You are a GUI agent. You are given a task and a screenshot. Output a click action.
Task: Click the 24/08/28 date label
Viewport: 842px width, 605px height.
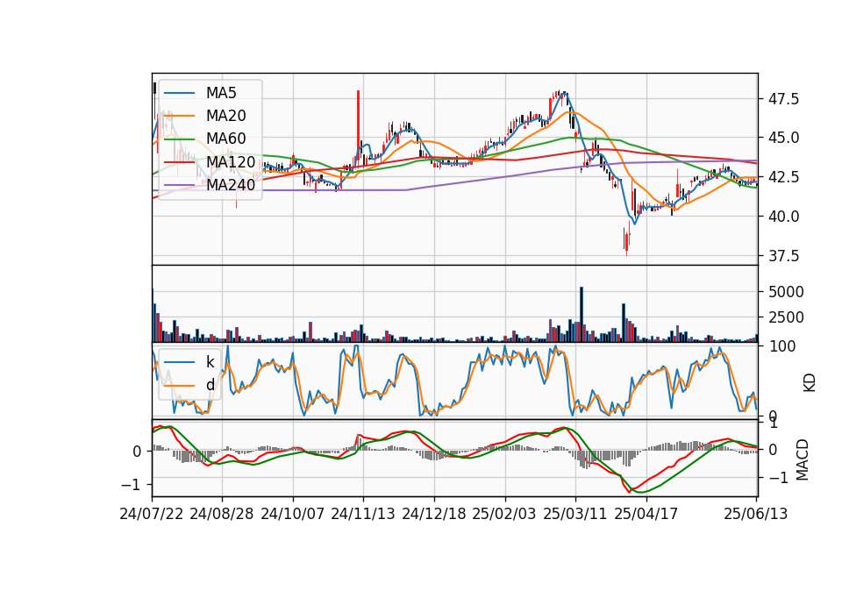coord(222,514)
